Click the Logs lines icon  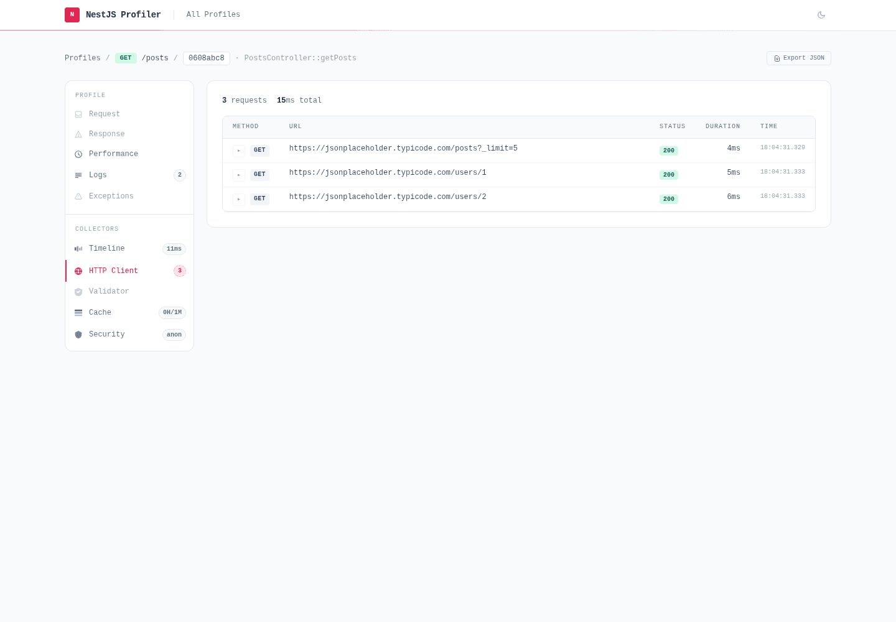point(78,175)
